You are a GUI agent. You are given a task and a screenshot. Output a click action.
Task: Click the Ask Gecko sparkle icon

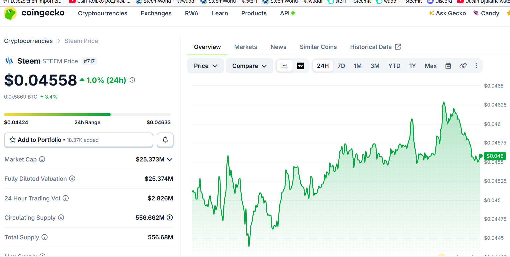(431, 13)
